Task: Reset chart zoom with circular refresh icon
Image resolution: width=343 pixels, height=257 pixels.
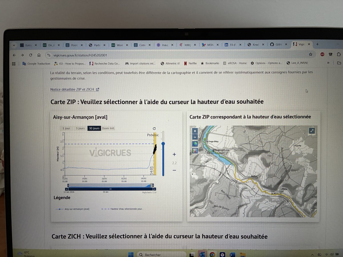Action: [x=154, y=129]
